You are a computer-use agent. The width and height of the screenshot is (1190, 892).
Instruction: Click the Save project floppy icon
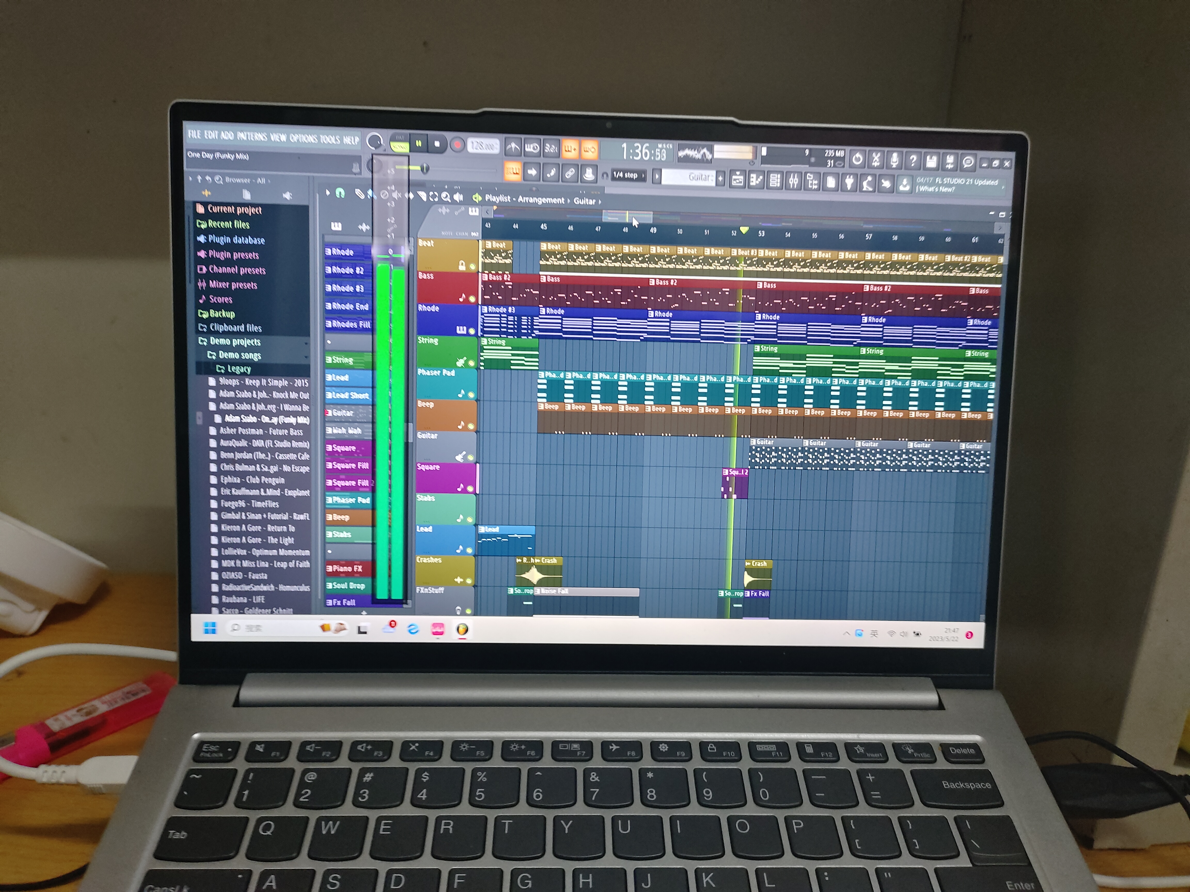(x=931, y=161)
